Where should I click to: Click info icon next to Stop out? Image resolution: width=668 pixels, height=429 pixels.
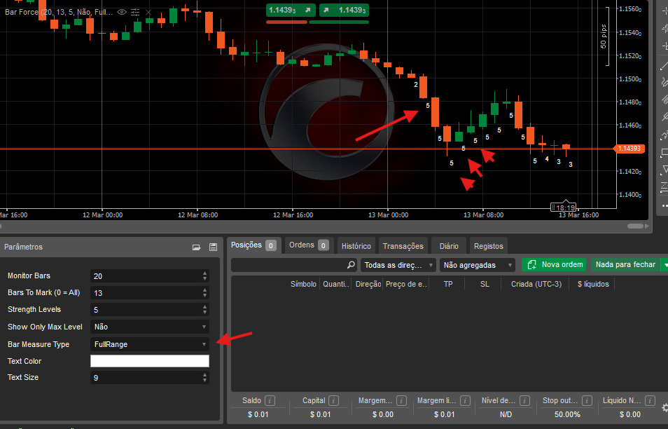tap(586, 400)
